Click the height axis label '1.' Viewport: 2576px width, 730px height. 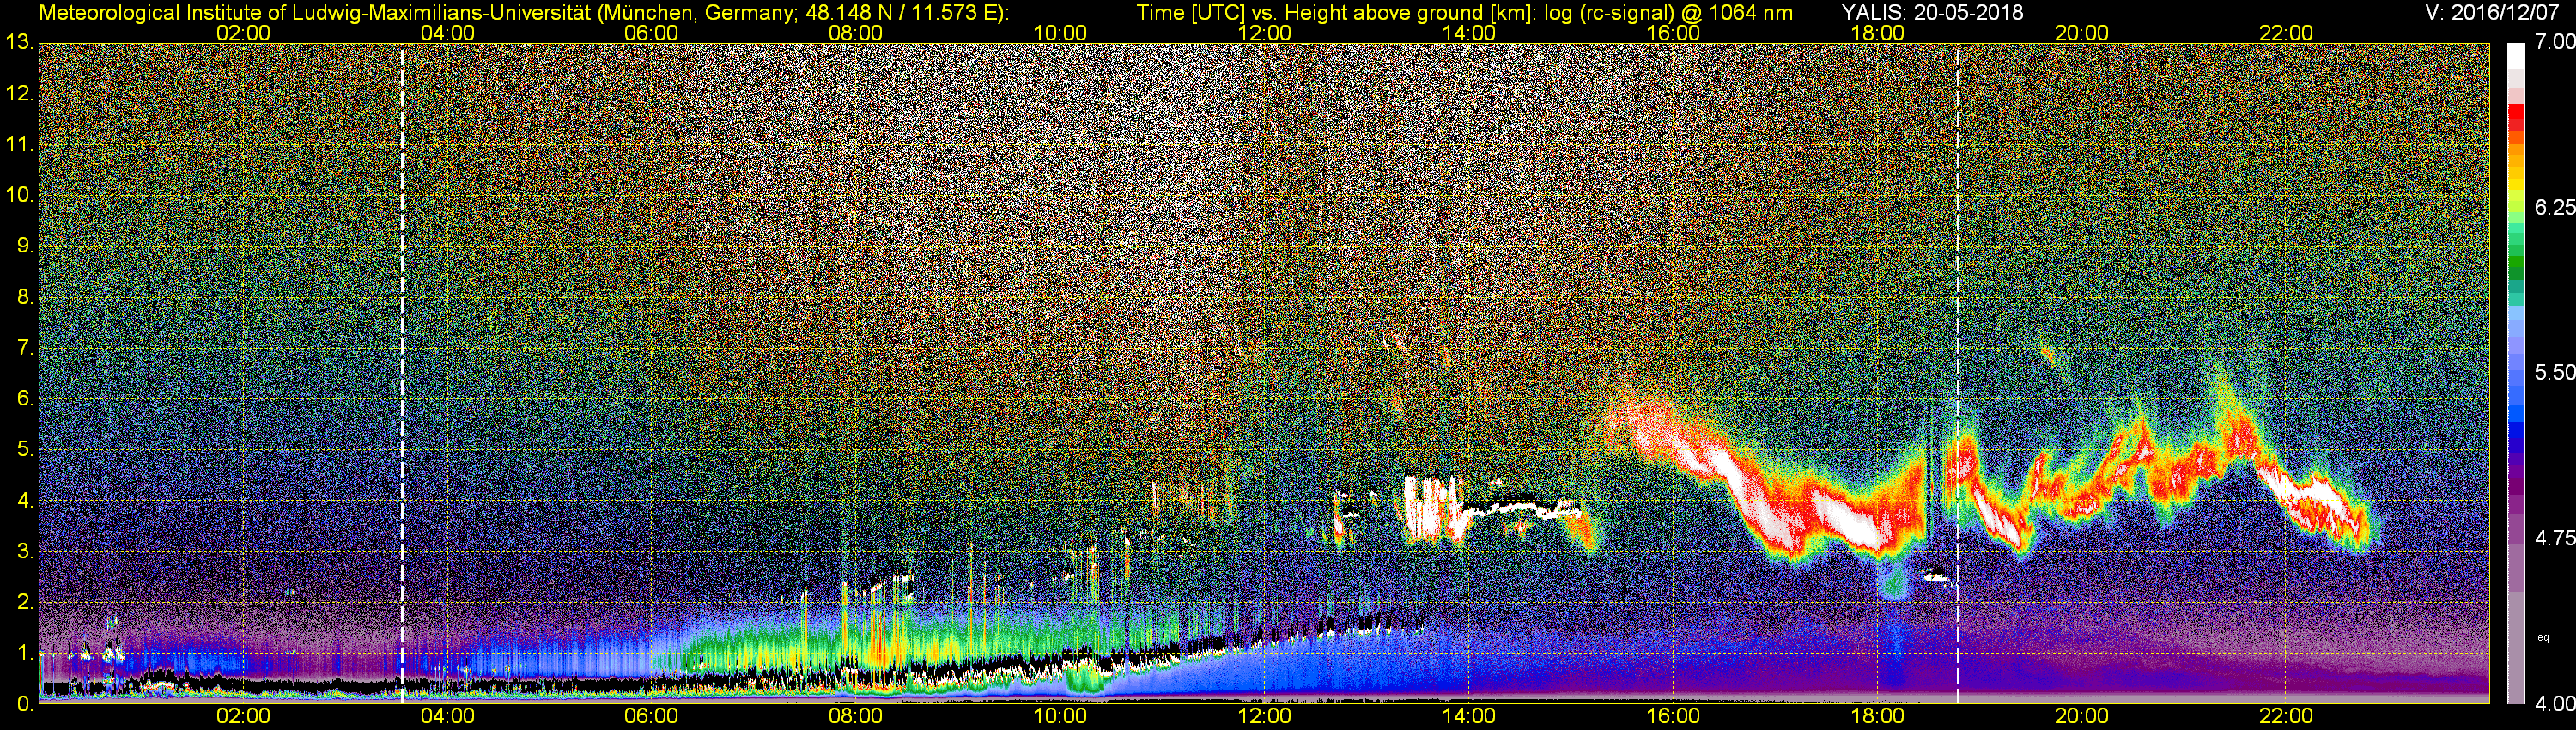click(25, 653)
